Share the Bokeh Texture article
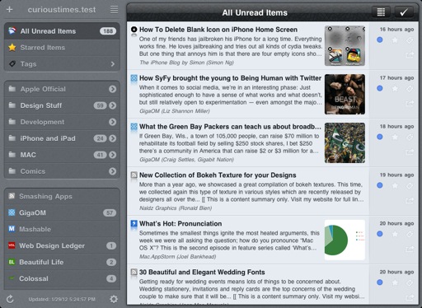 point(410,201)
